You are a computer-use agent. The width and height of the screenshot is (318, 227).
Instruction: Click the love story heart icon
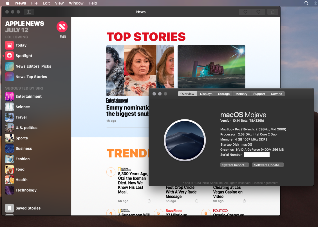[x=245, y=12]
